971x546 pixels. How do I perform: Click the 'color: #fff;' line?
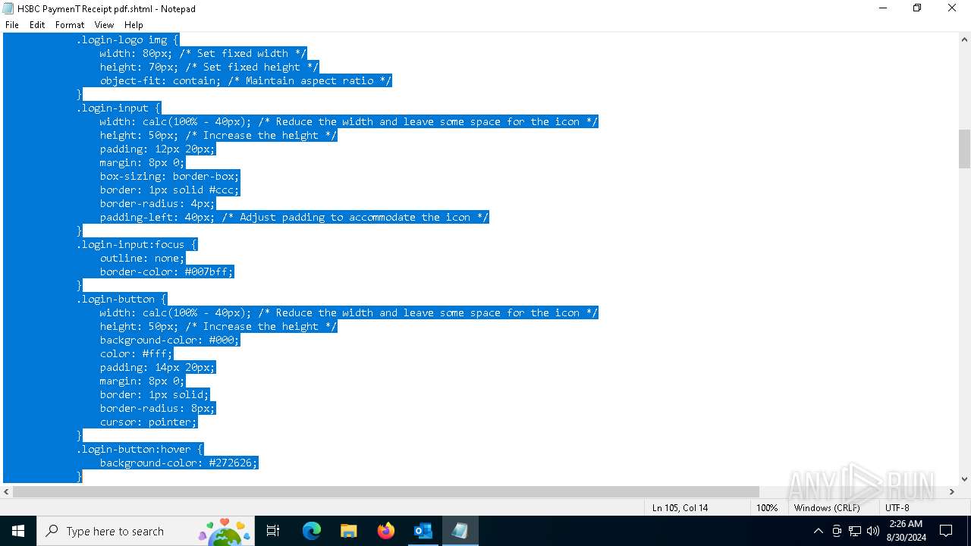coord(137,353)
